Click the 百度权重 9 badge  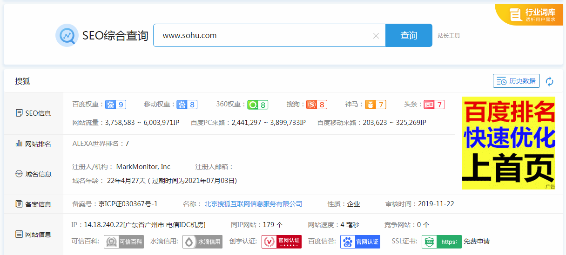(115, 105)
